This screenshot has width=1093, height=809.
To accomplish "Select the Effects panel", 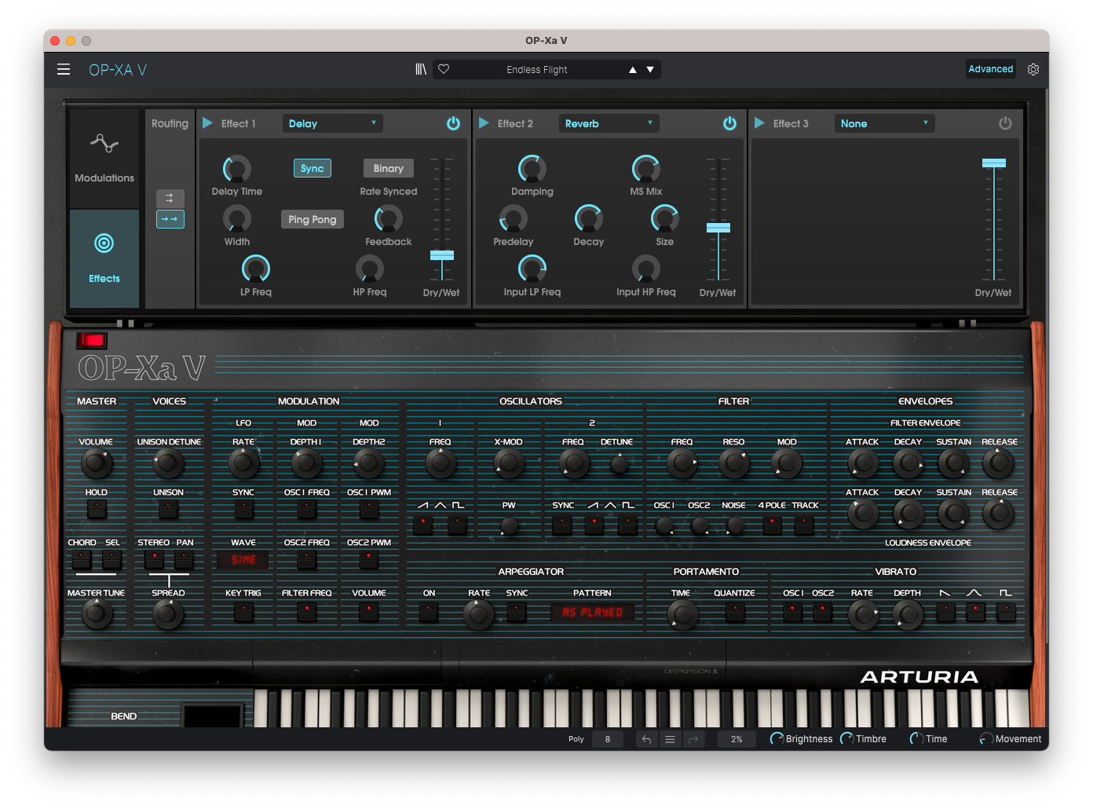I will point(104,258).
